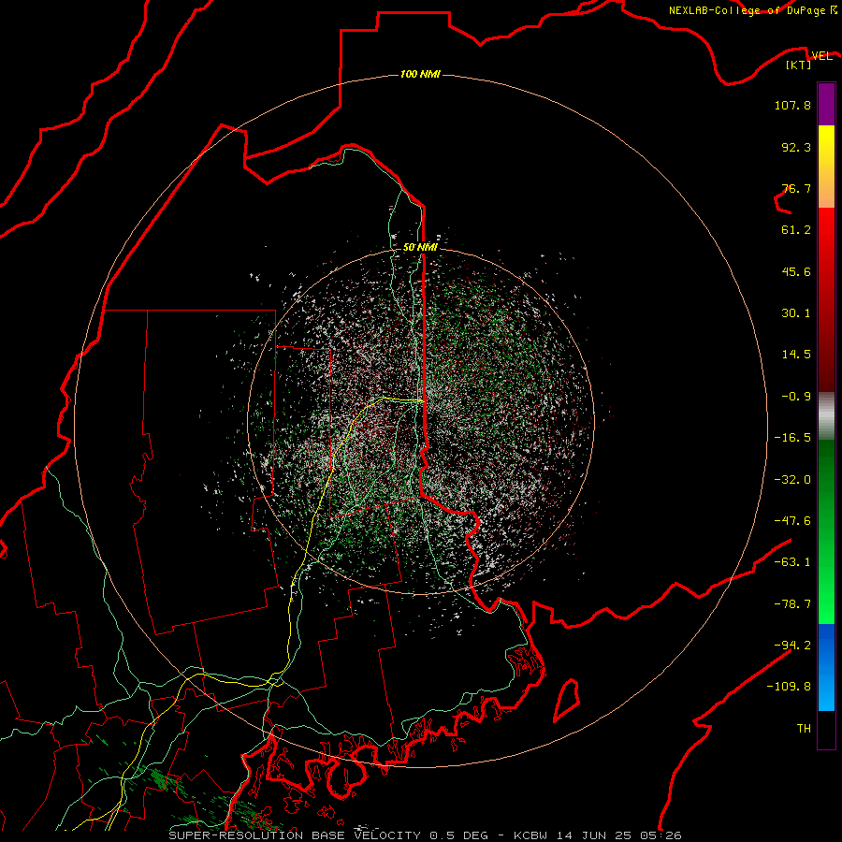Click the blue segment of the velocity color bar
This screenshot has width=842, height=842.
[x=826, y=667]
